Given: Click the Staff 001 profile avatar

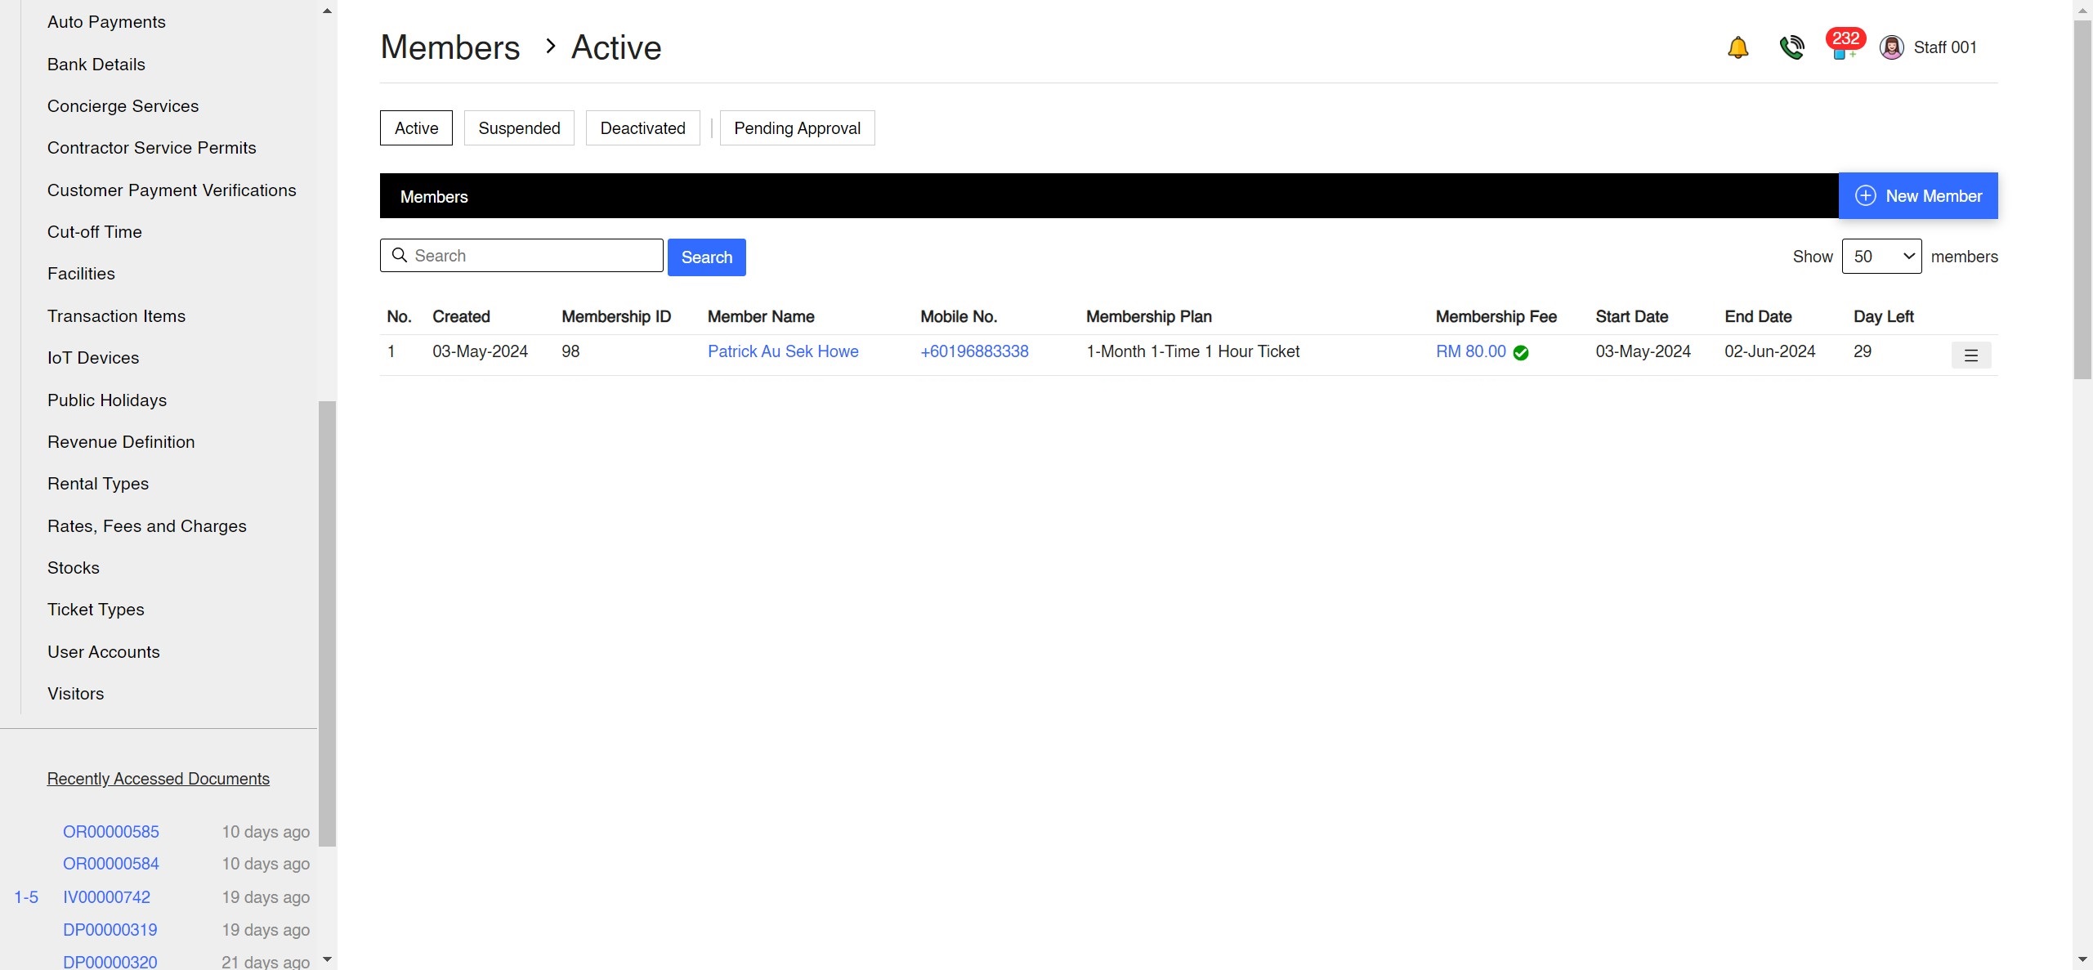Looking at the screenshot, I should [1892, 47].
